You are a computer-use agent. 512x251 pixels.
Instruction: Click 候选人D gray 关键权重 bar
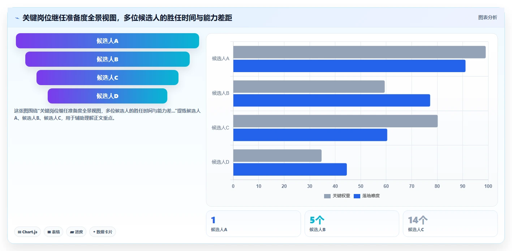pyautogui.click(x=277, y=155)
